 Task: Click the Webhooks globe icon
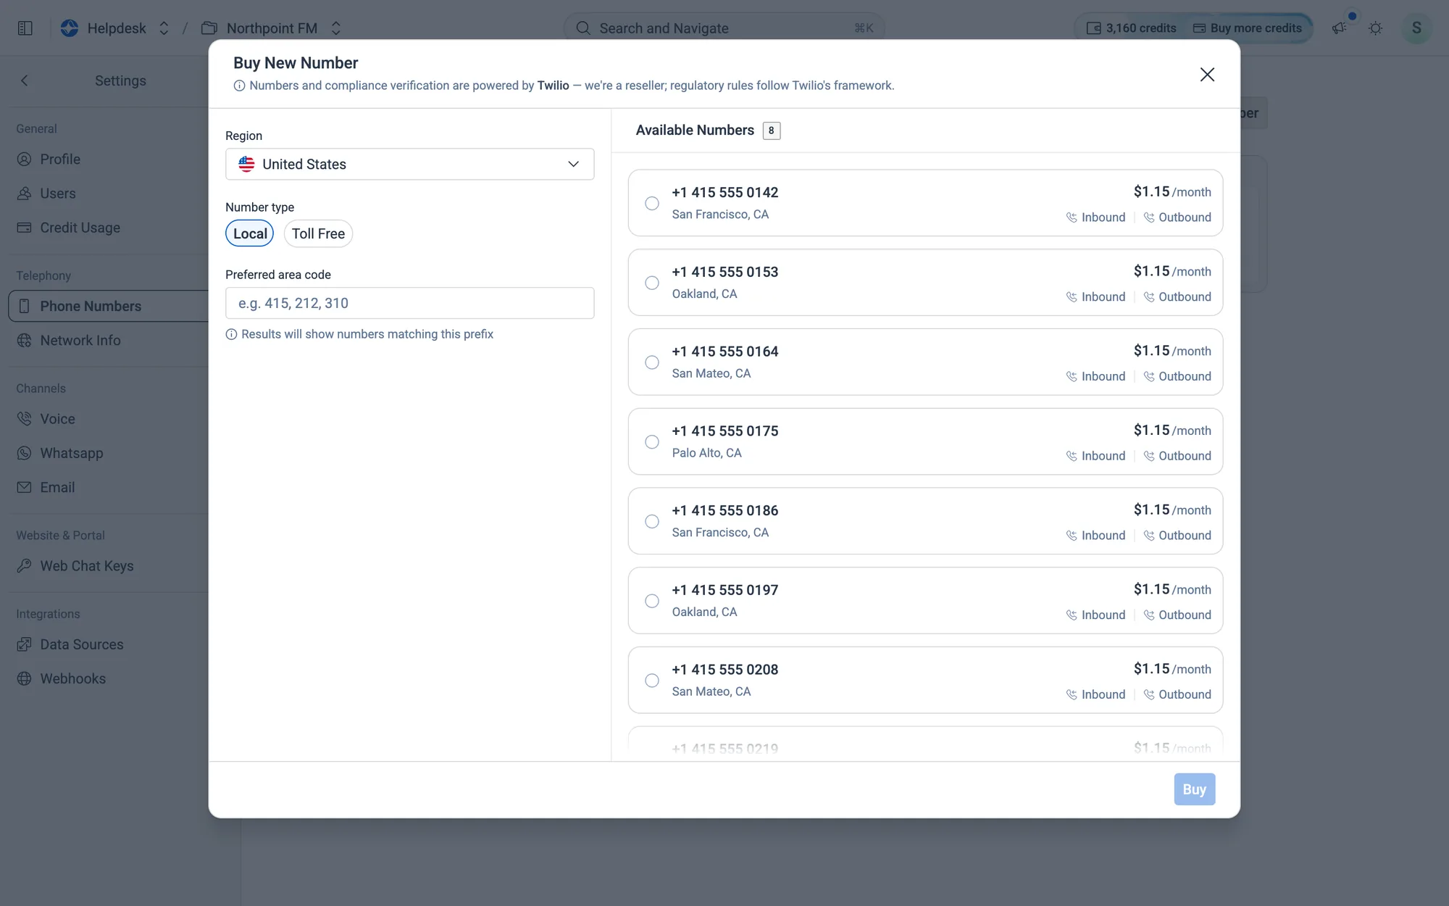coord(25,678)
